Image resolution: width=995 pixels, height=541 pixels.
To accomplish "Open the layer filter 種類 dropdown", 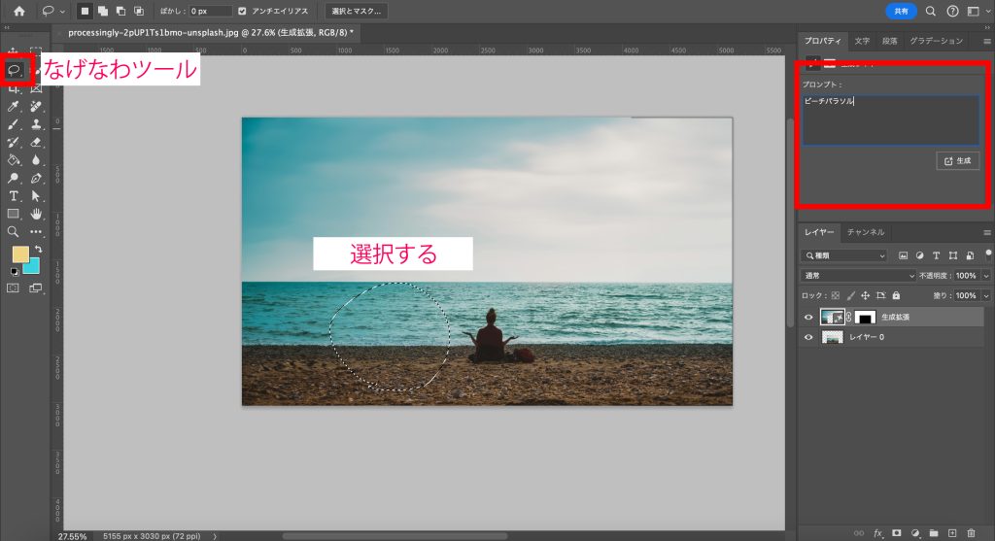I will (843, 255).
